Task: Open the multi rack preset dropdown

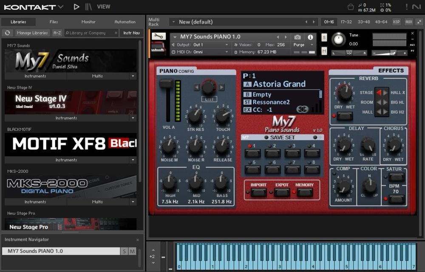Action: tap(173, 22)
